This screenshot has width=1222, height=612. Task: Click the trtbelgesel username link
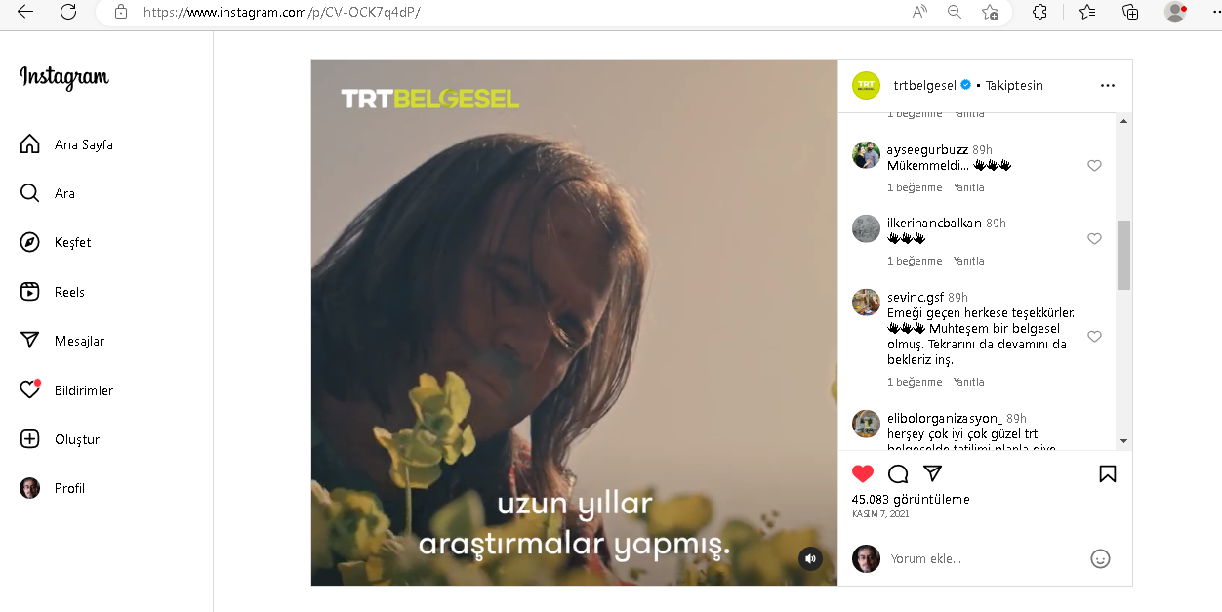click(924, 86)
